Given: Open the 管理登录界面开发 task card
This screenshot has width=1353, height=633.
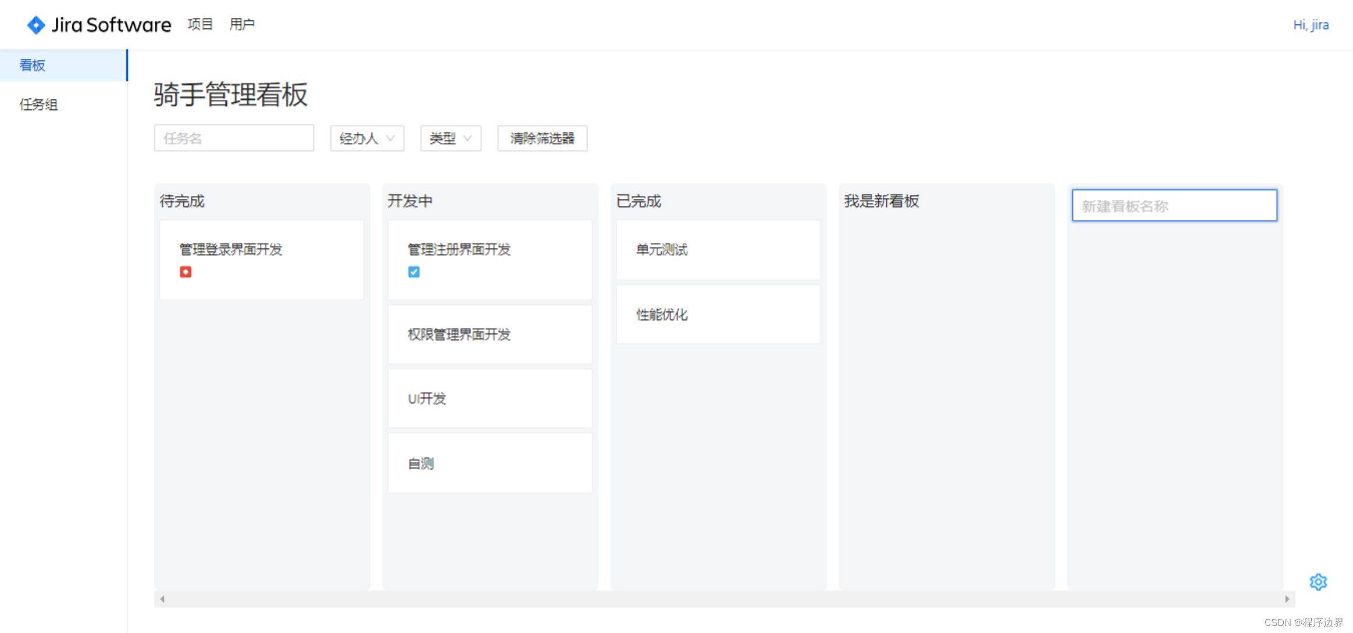Looking at the screenshot, I should 262,259.
